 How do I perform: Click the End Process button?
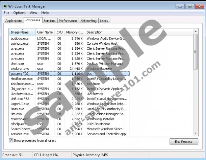pyautogui.click(x=183, y=142)
